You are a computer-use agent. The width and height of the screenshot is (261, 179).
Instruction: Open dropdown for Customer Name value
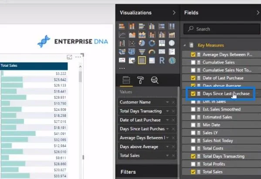[x=167, y=102]
